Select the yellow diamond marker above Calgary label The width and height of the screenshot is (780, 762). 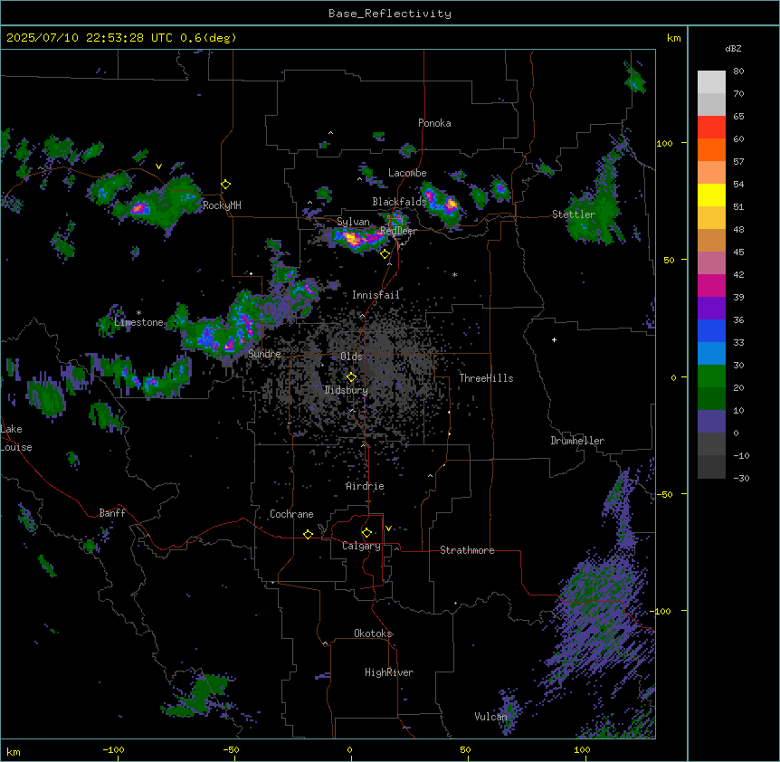tap(366, 533)
